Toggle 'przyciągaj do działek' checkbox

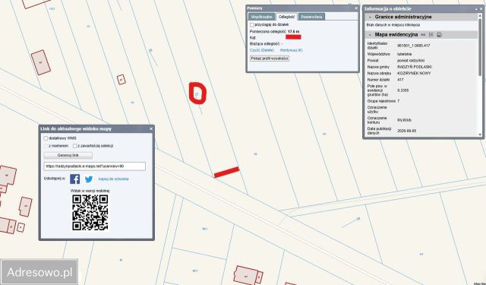(x=252, y=24)
